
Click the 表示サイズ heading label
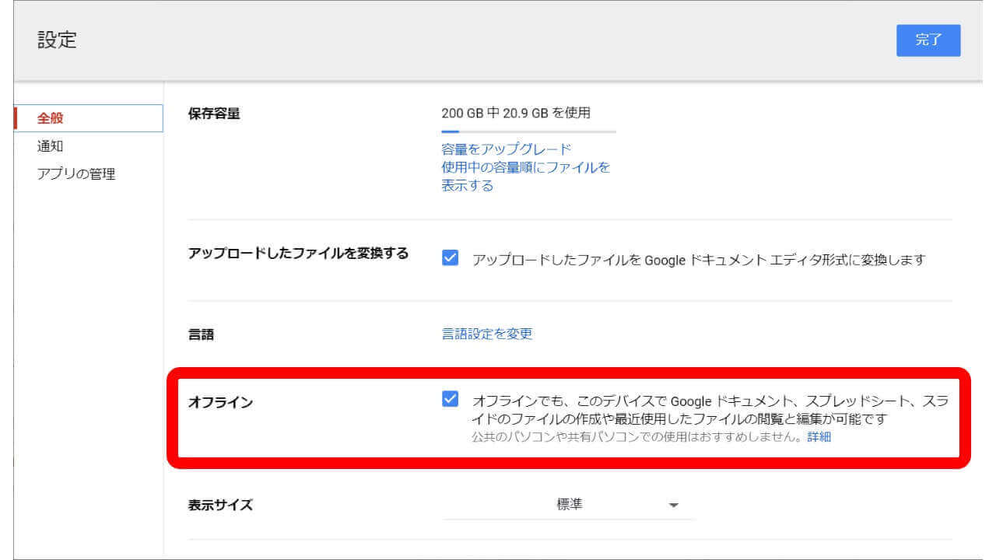point(220,505)
